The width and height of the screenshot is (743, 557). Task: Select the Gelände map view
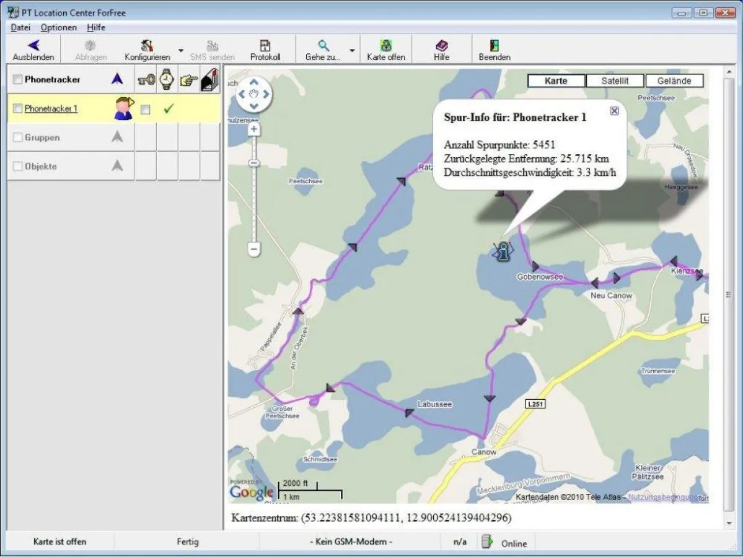(x=674, y=80)
